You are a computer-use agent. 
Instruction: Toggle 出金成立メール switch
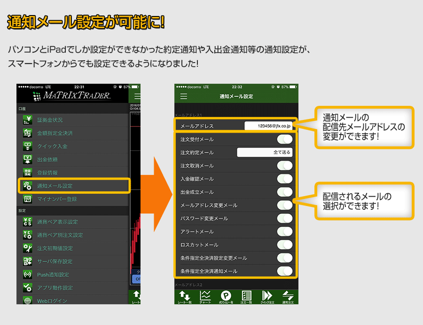click(285, 192)
